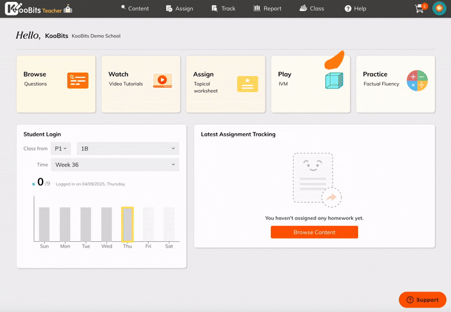451x312 pixels.
Task: Click the Browse Questions card icon
Action: click(78, 80)
